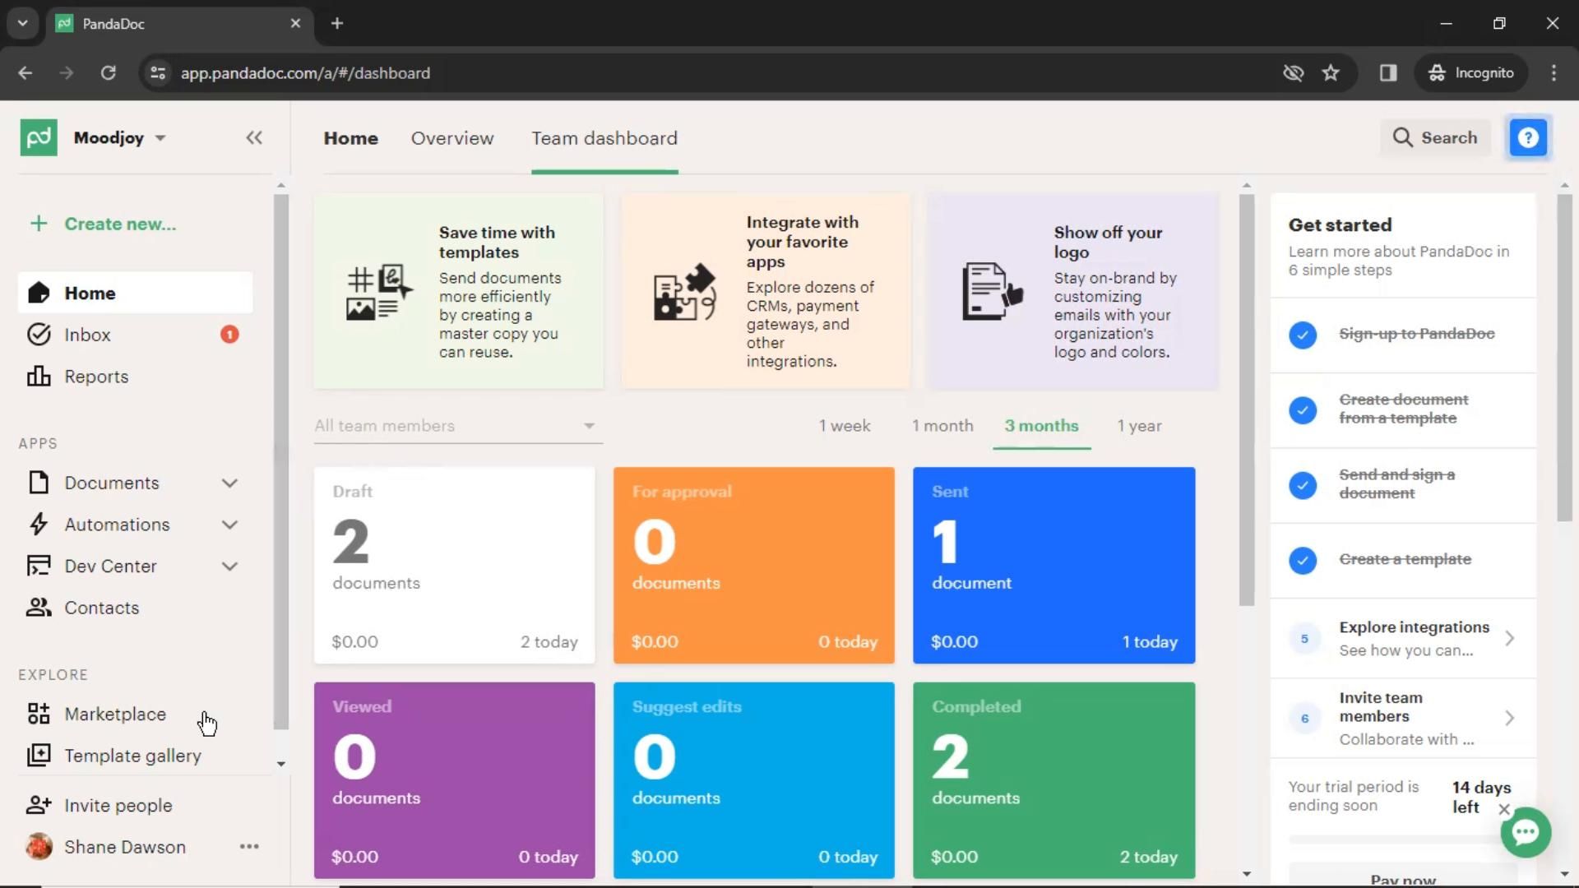Click the Sent documents card showing 1
The image size is (1579, 888).
[x=1052, y=564]
